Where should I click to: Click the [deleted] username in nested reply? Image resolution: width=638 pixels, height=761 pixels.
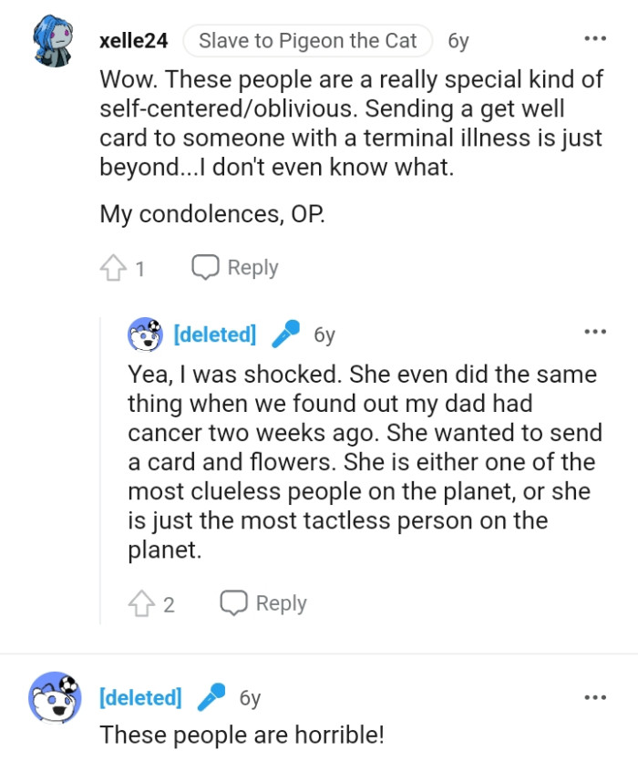click(214, 334)
